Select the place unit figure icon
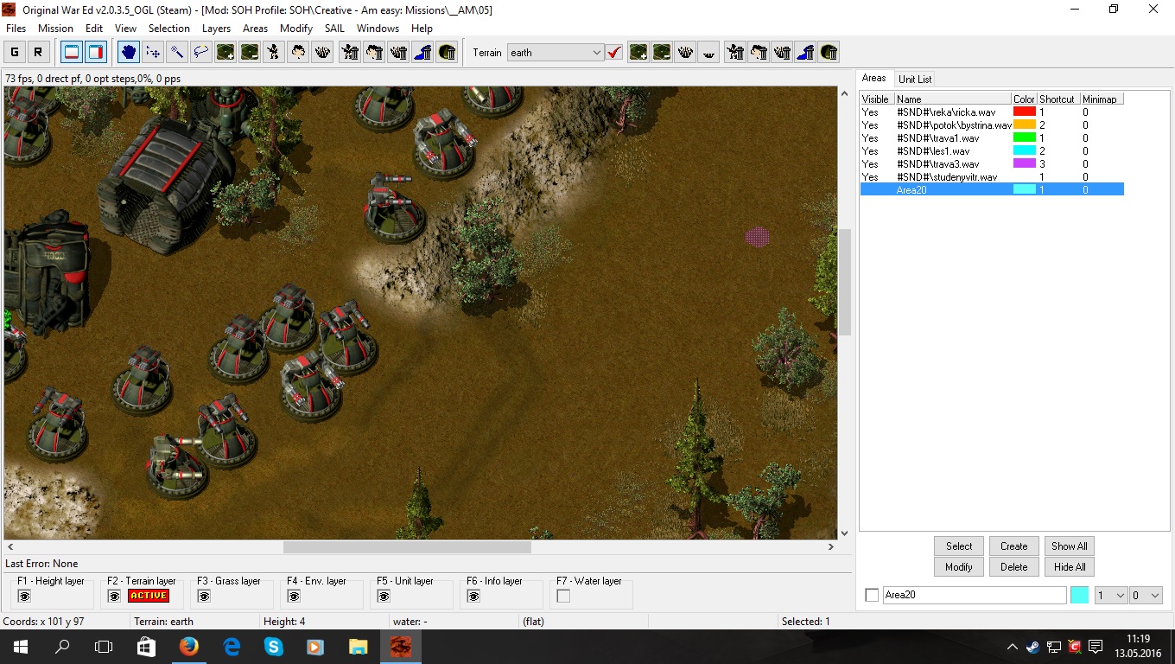Image resolution: width=1175 pixels, height=664 pixels. (274, 52)
